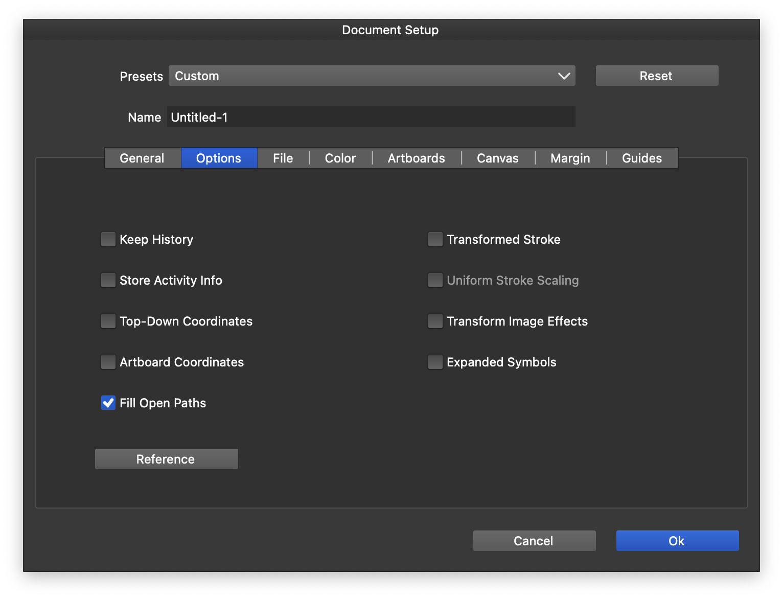Check Transform Image Effects
This screenshot has width=783, height=599.
pyautogui.click(x=435, y=321)
